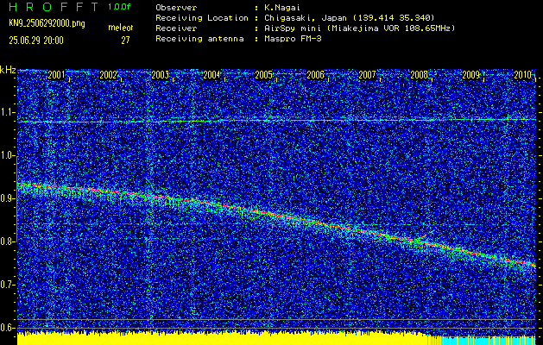Viewport: 543px width, 345px height.
Task: Click the Receiving Location field label
Action: click(202, 18)
